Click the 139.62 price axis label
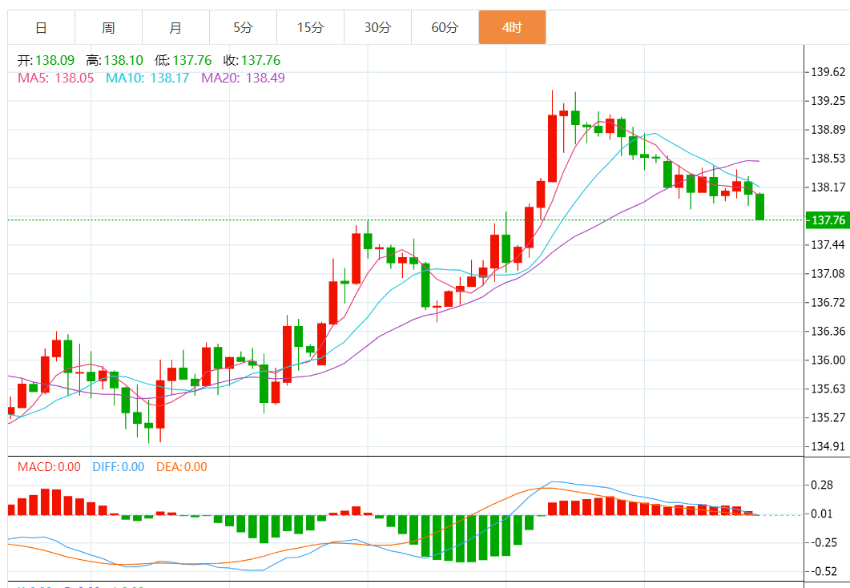850x588 pixels. tap(828, 72)
